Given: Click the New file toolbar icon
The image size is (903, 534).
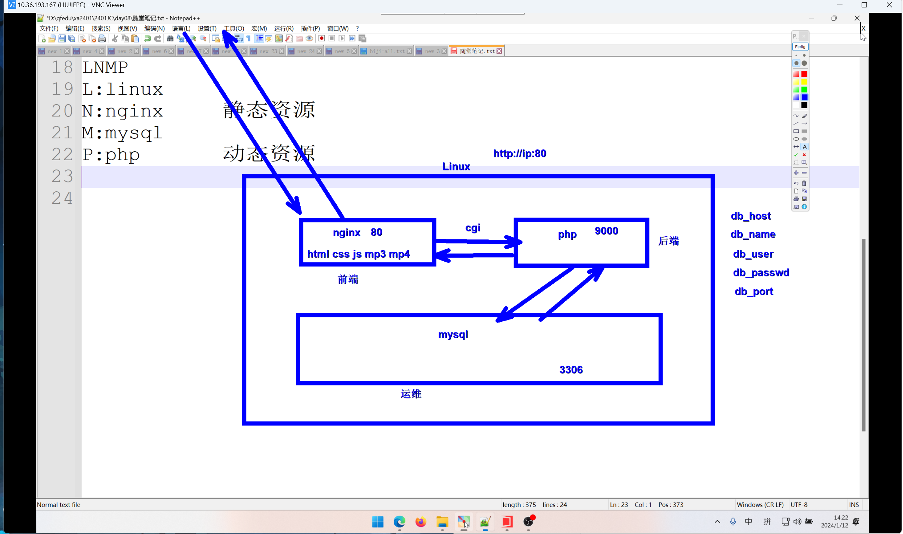Looking at the screenshot, I should pyautogui.click(x=42, y=39).
